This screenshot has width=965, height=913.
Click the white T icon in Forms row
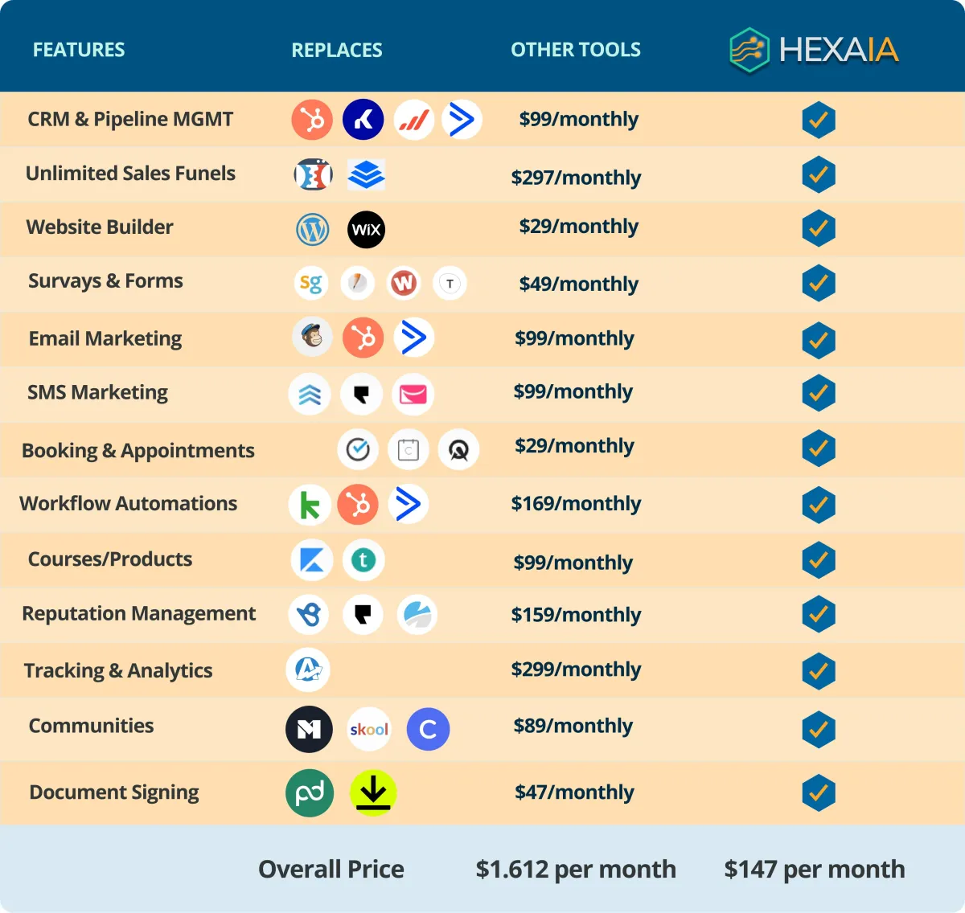[x=450, y=283]
